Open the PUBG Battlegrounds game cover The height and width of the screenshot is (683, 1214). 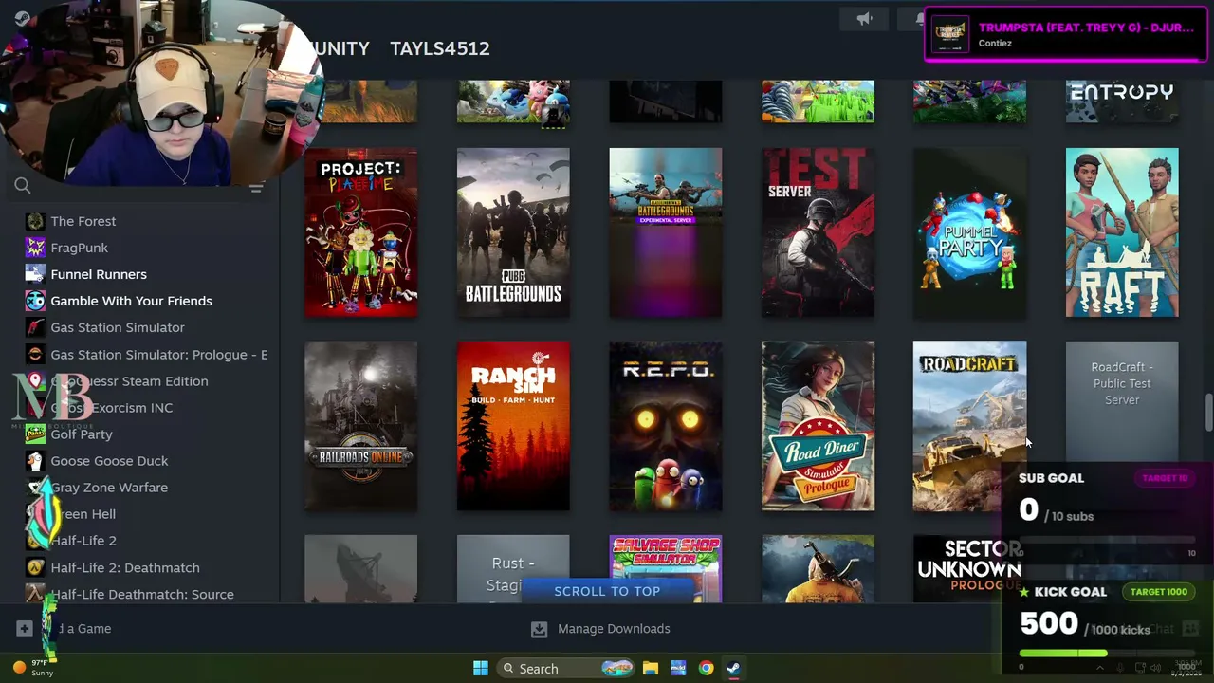pyautogui.click(x=513, y=232)
